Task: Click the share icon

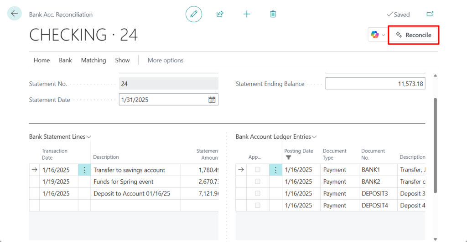Action: pos(220,14)
